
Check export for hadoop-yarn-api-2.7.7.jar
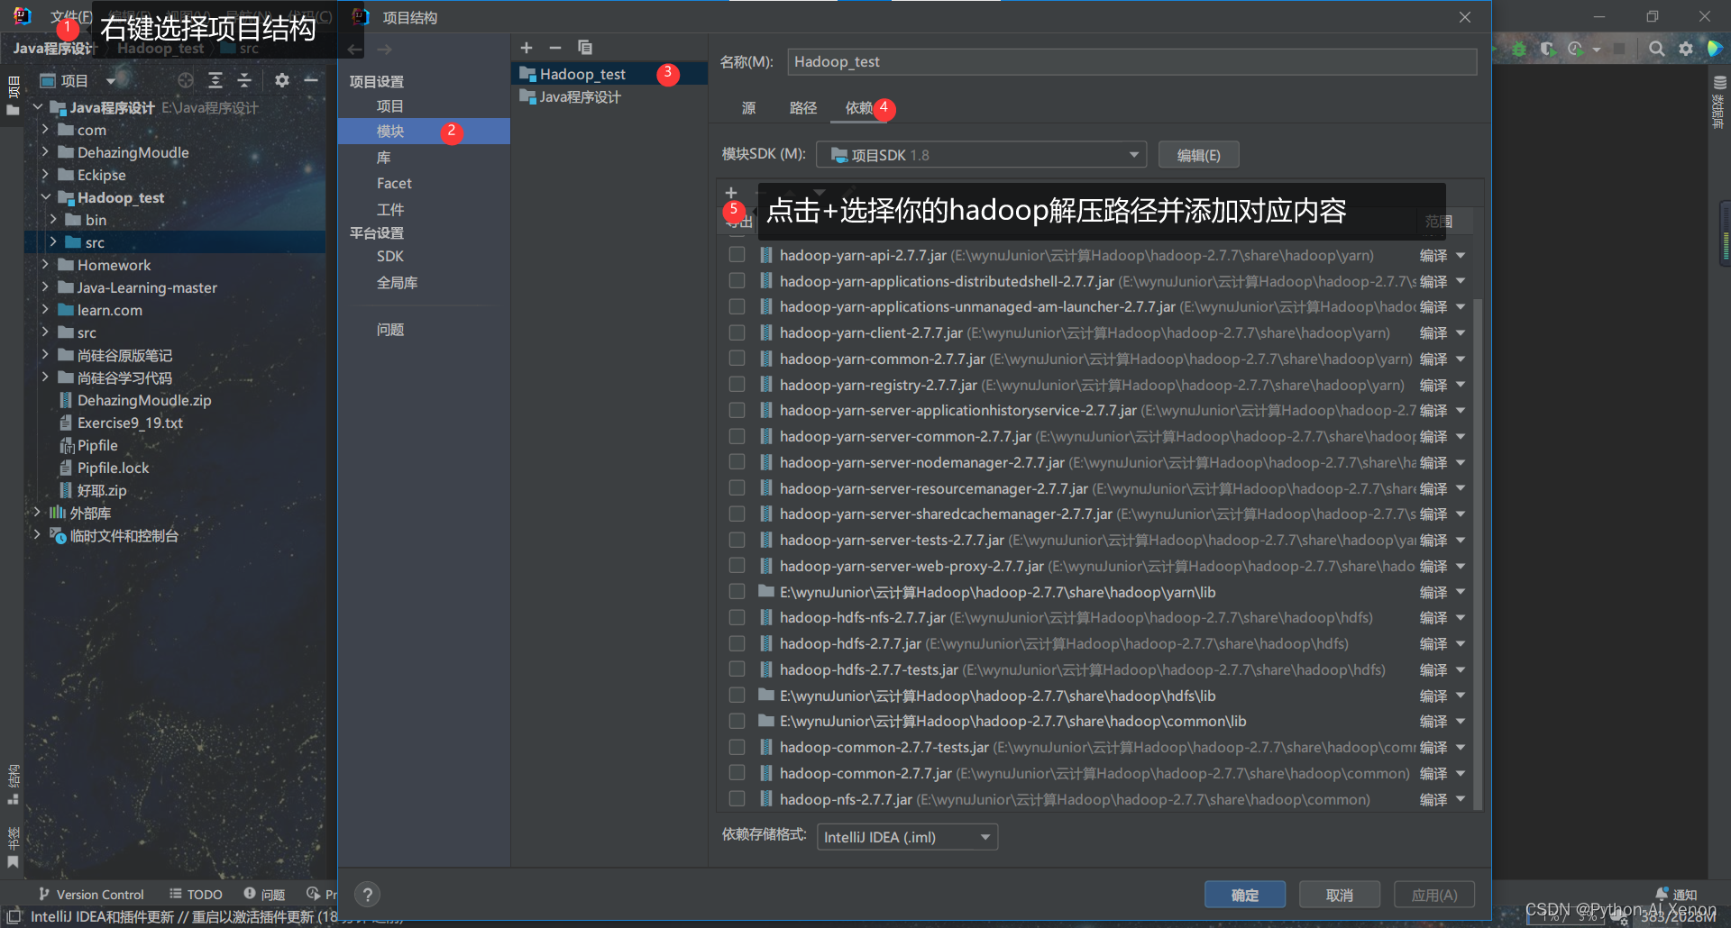[x=737, y=255]
